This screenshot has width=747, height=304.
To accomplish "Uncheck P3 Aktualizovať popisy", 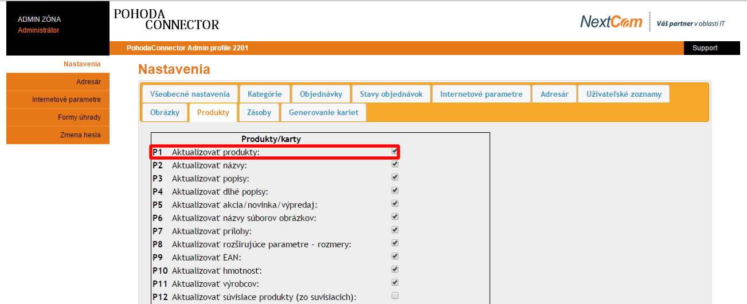I will click(x=394, y=177).
